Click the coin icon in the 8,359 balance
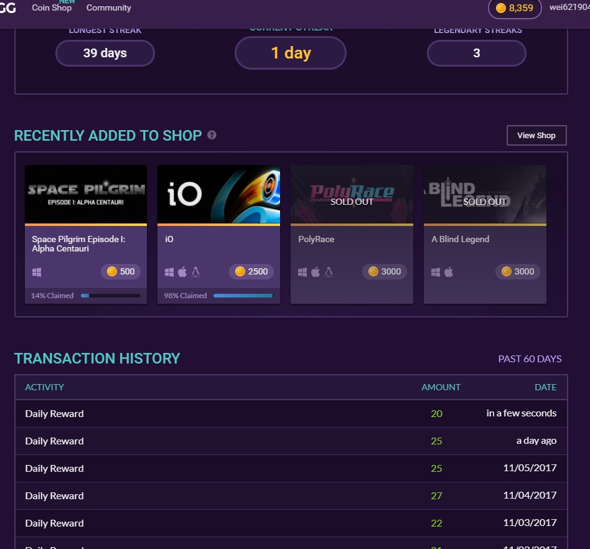Image resolution: width=590 pixels, height=549 pixels. point(501,8)
